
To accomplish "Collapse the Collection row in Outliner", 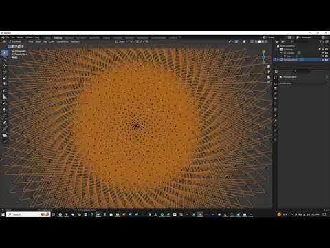I will tap(278, 50).
